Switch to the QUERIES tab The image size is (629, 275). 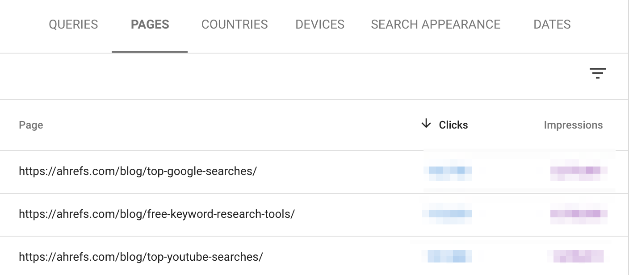[x=73, y=25]
